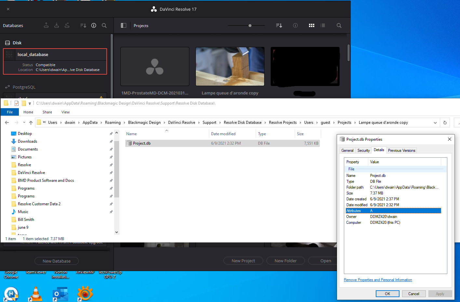Image resolution: width=460 pixels, height=302 pixels.
Task: Search databases with the magnifier icon
Action: 104,25
